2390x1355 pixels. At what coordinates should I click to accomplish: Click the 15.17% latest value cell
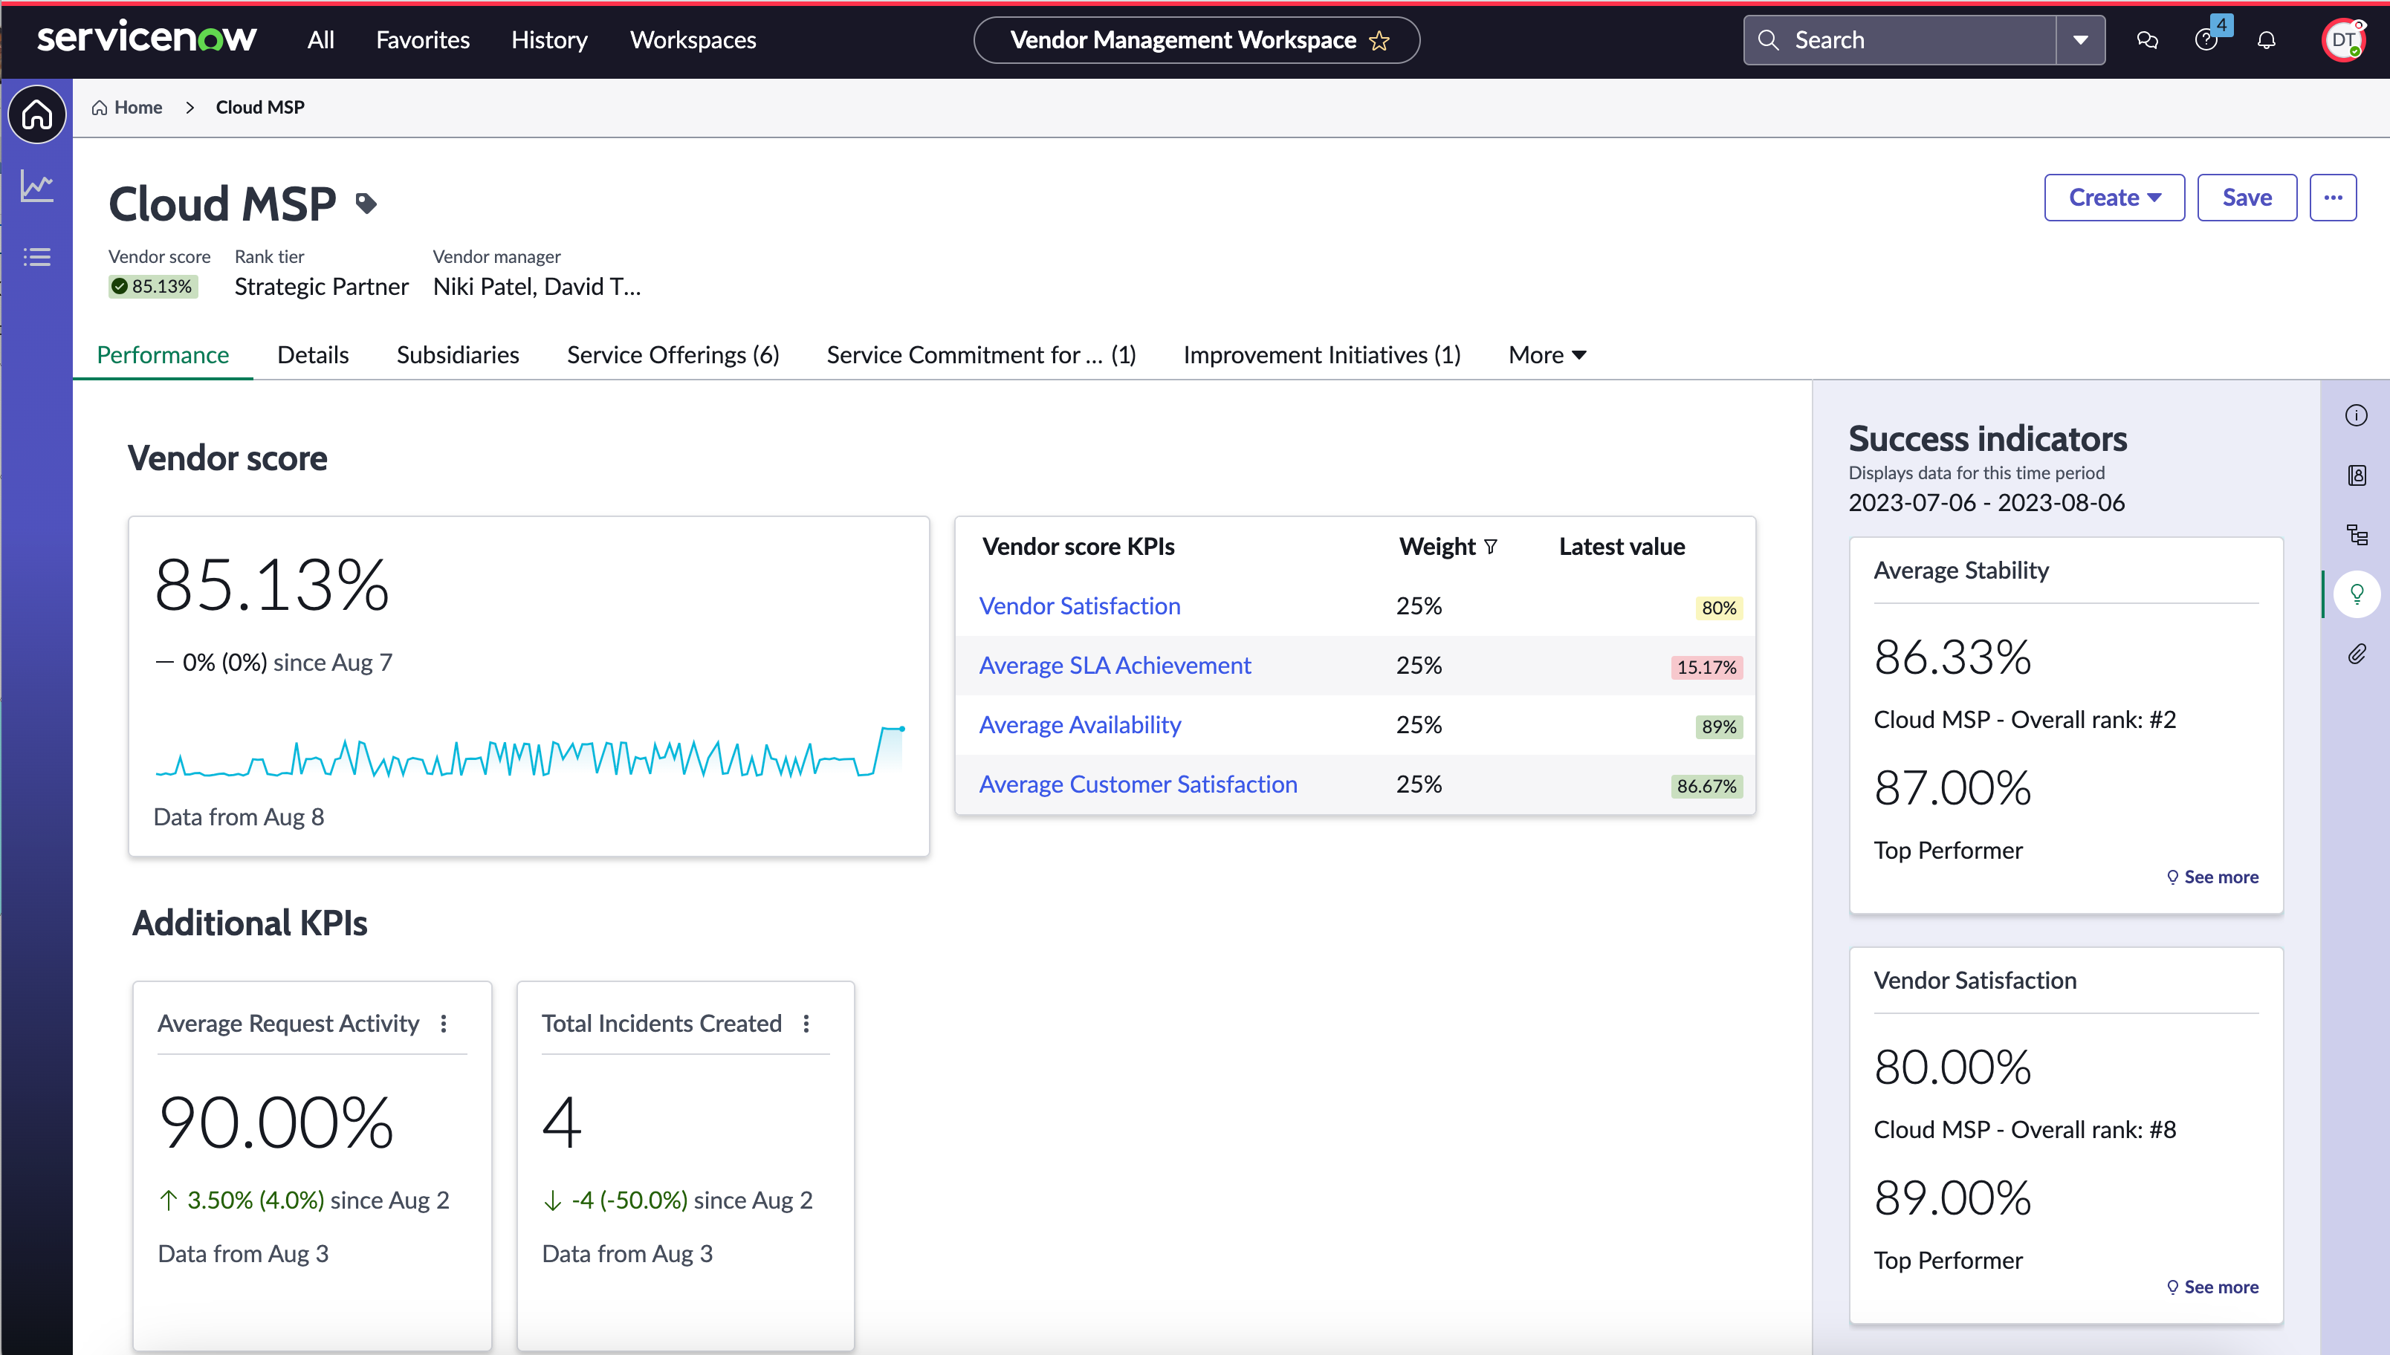[1706, 667]
